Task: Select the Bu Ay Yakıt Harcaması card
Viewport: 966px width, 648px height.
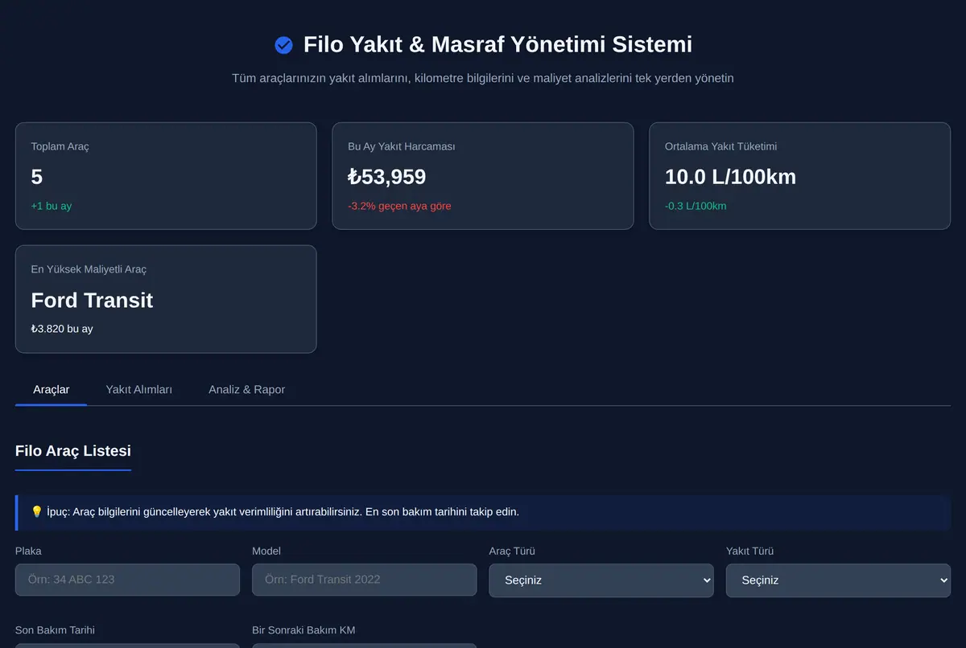Action: 483,176
